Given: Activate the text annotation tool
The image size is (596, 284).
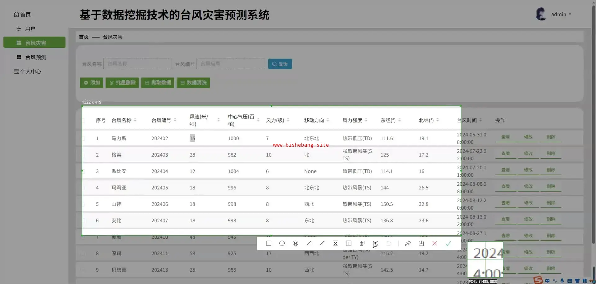Looking at the screenshot, I should tap(349, 243).
